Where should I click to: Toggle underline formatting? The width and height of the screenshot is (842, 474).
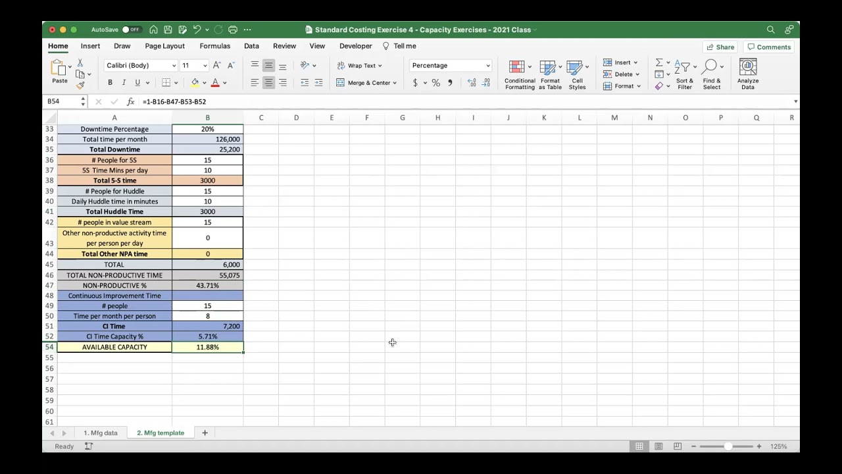pos(137,82)
